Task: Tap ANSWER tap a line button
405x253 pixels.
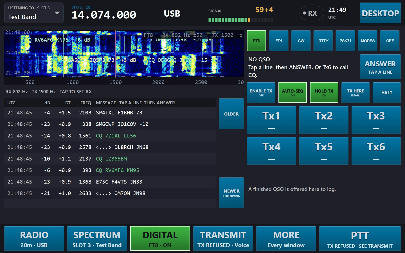Action: [x=380, y=67]
